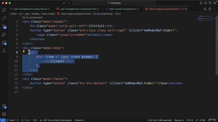Toggle the bottom panel layout icon
Screen dimensions: 218x122
coord(205,3)
